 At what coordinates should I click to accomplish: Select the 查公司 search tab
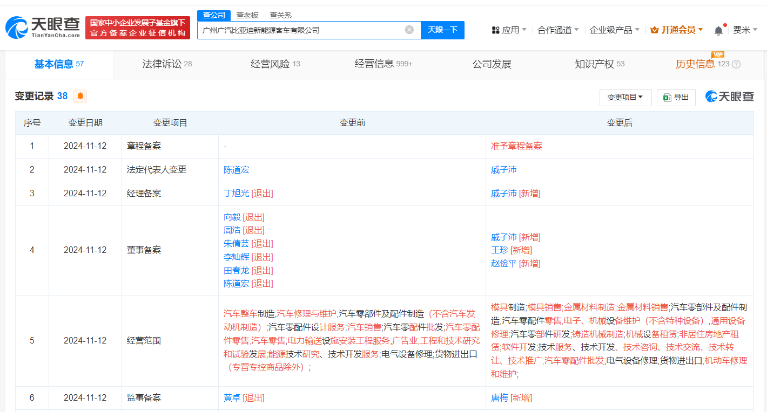(x=214, y=15)
